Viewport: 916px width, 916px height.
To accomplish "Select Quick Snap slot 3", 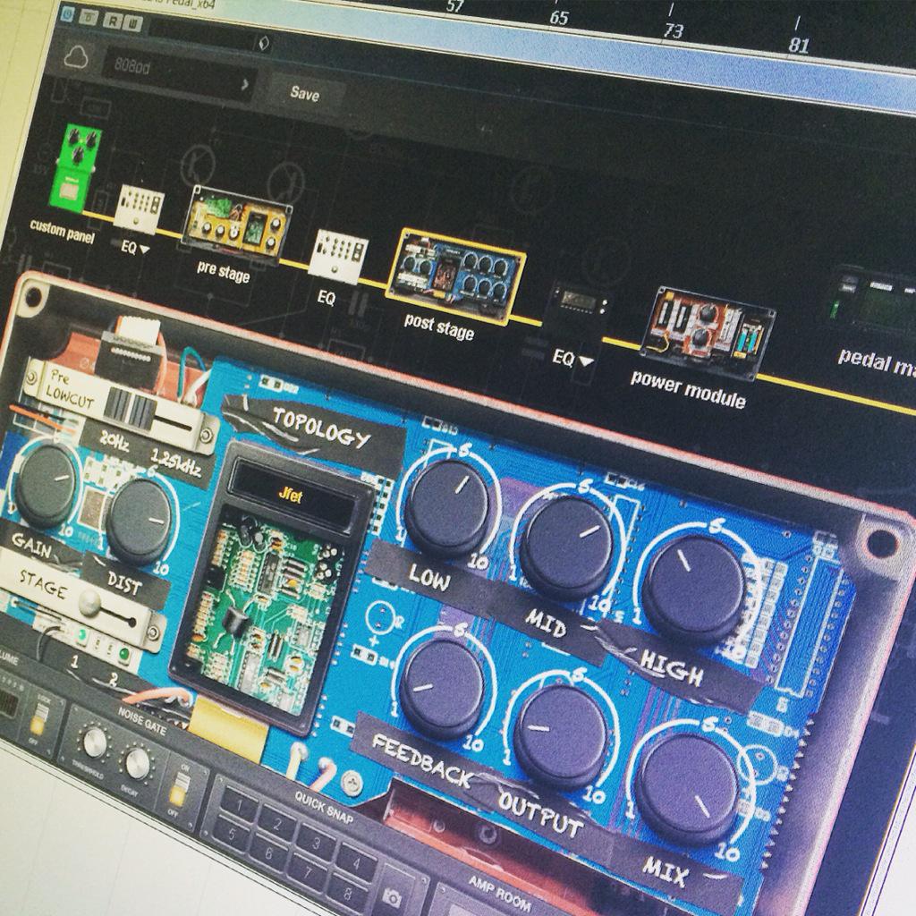I will pos(316,843).
